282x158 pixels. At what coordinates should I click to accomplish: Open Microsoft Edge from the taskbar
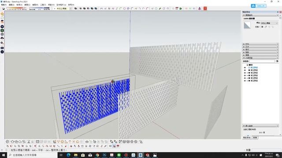[69, 155]
